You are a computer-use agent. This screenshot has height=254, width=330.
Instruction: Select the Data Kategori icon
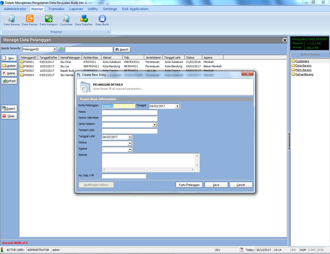pyautogui.click(x=49, y=21)
